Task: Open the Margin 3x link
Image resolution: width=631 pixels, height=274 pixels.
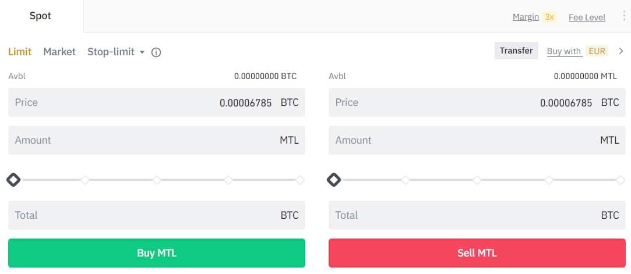Action: pos(534,17)
